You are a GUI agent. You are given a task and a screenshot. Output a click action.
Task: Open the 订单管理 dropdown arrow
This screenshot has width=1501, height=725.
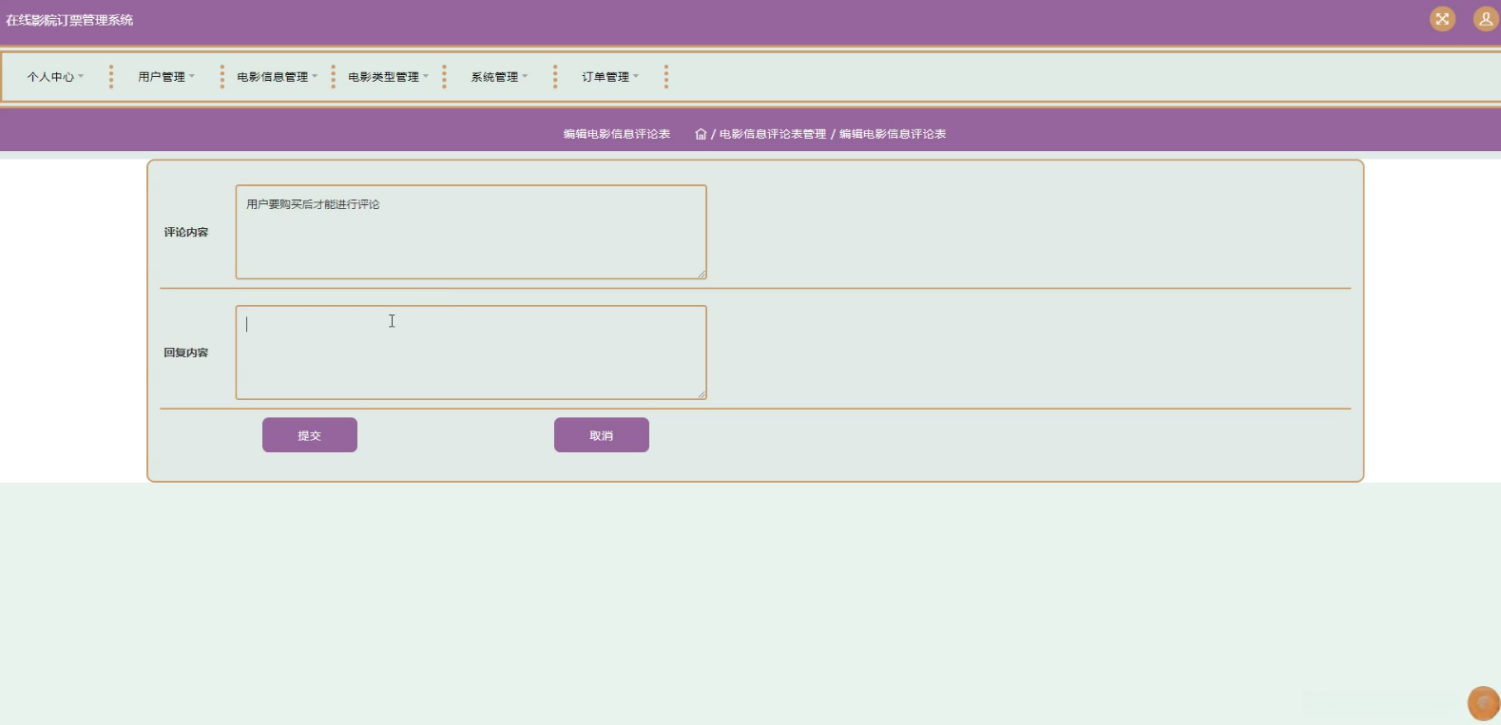click(x=636, y=77)
